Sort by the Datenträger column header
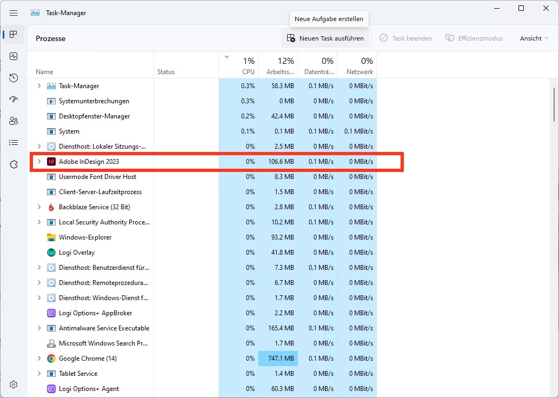Image resolution: width=559 pixels, height=398 pixels. coord(318,65)
